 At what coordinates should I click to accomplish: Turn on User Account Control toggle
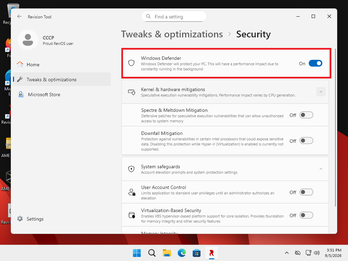click(306, 192)
